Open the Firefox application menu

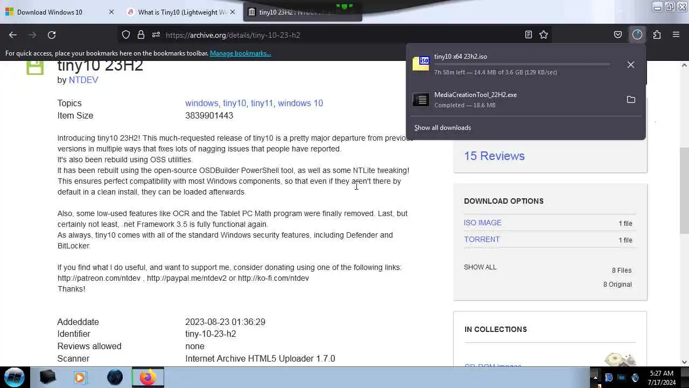676,34
